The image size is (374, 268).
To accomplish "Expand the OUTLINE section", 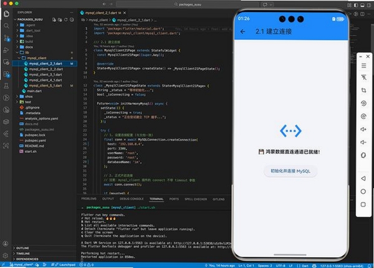I will (x=22, y=248).
